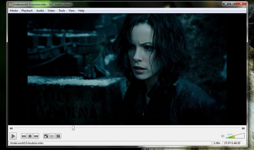Open the Help menu
The image size is (254, 150).
81,11
